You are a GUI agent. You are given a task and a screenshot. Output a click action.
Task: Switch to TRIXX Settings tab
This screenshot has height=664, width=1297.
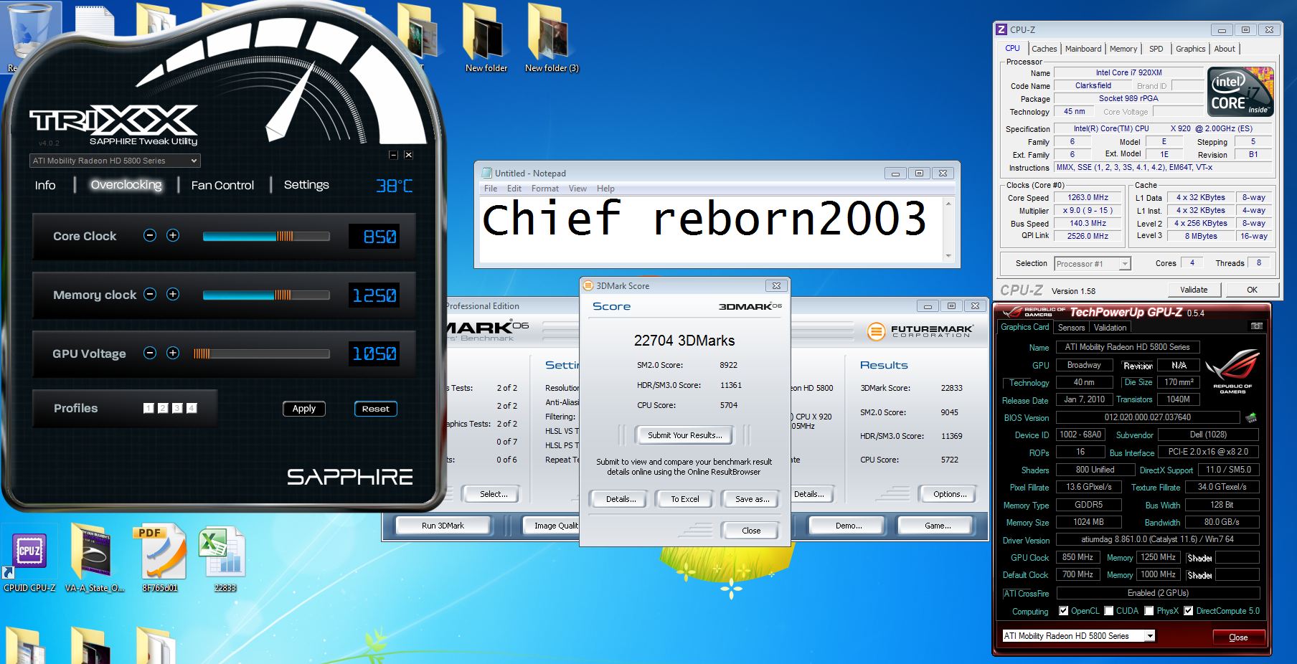click(306, 185)
